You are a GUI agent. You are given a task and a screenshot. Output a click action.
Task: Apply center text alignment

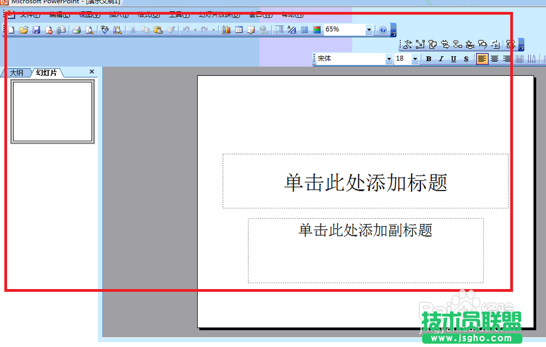coord(494,58)
